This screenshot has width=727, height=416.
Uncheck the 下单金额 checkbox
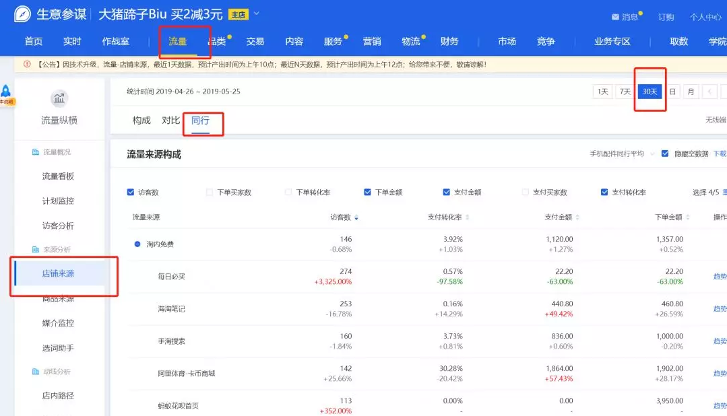[x=367, y=192]
